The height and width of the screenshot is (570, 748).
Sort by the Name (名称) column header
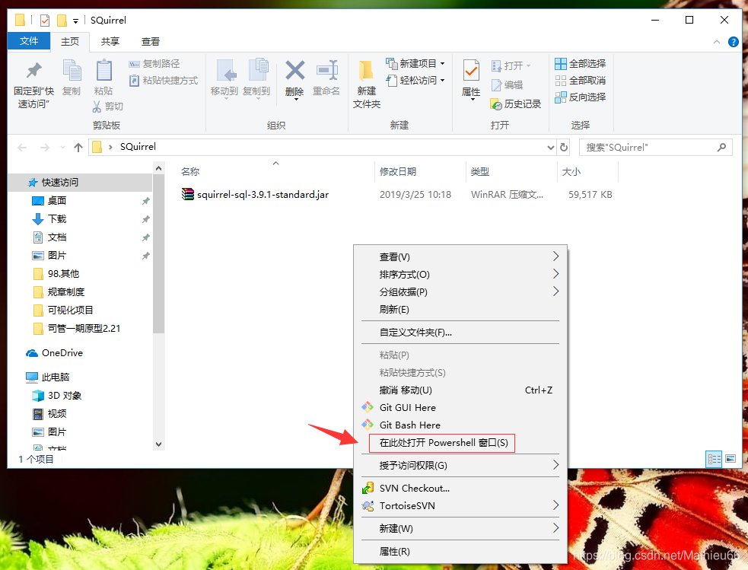190,172
